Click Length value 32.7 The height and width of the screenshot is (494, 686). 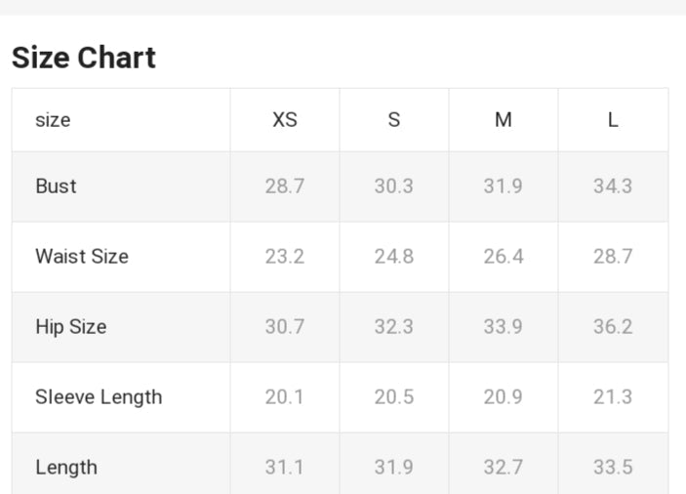503,468
